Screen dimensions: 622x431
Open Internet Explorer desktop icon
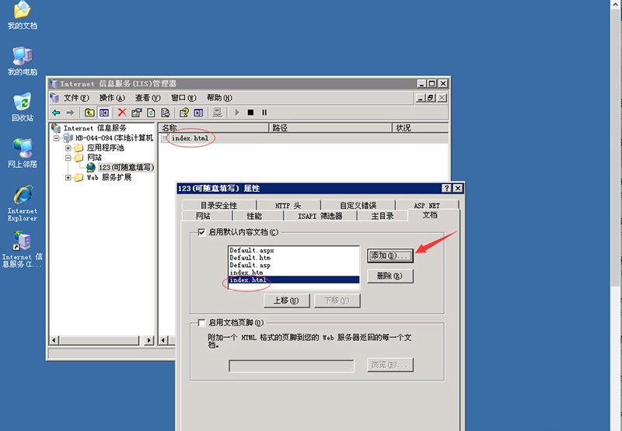pos(22,197)
